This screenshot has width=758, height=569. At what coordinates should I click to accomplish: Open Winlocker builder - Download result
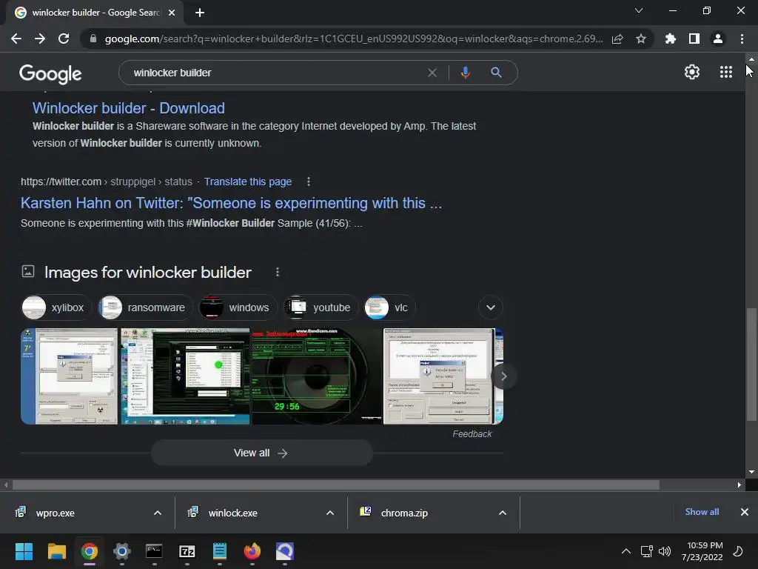[x=129, y=108]
